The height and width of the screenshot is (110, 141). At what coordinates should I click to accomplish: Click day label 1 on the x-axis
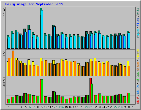9,107
